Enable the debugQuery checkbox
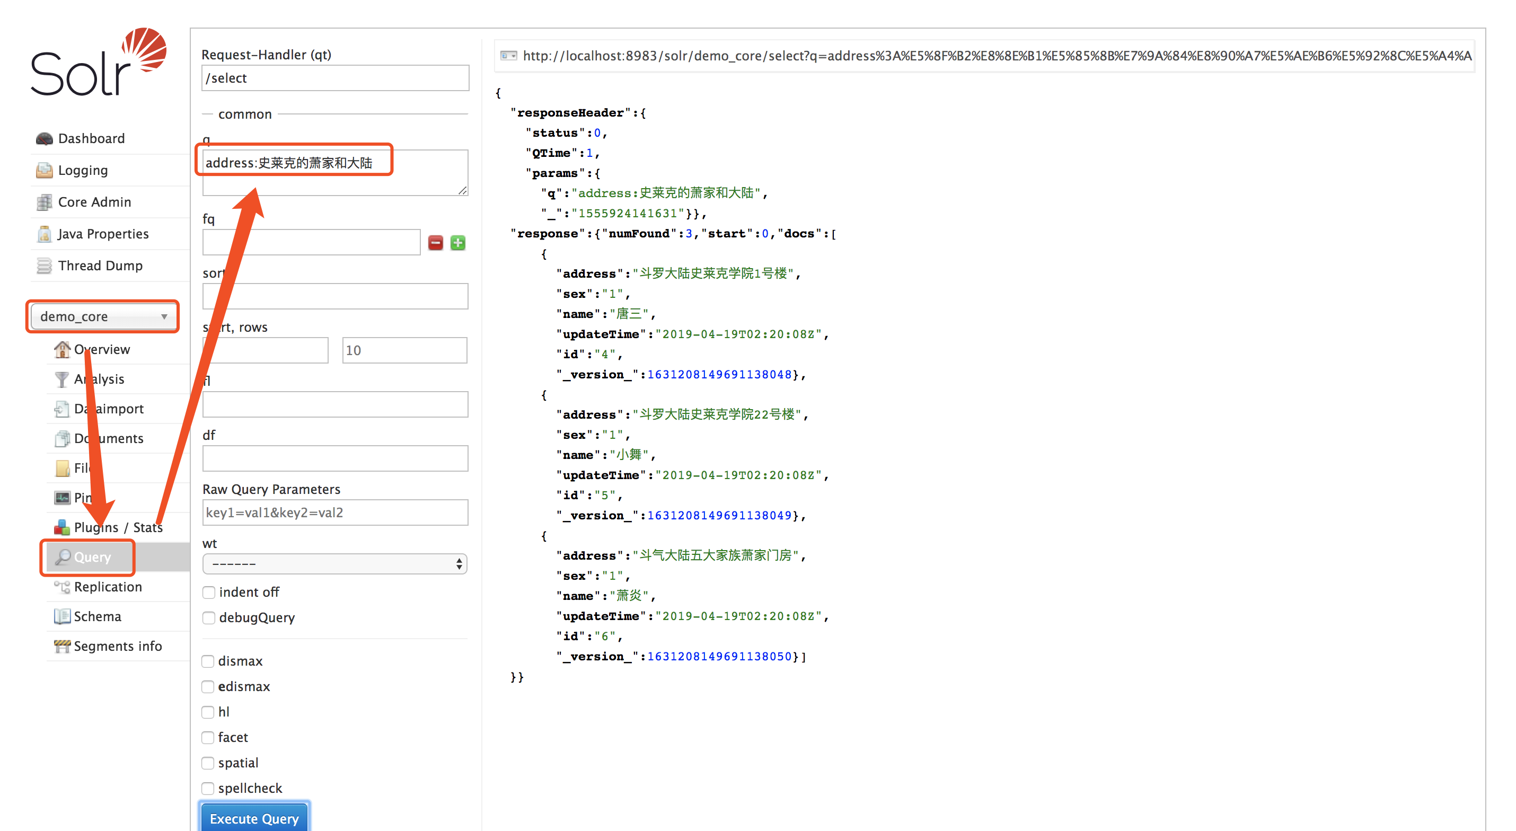This screenshot has width=1516, height=831. [208, 617]
